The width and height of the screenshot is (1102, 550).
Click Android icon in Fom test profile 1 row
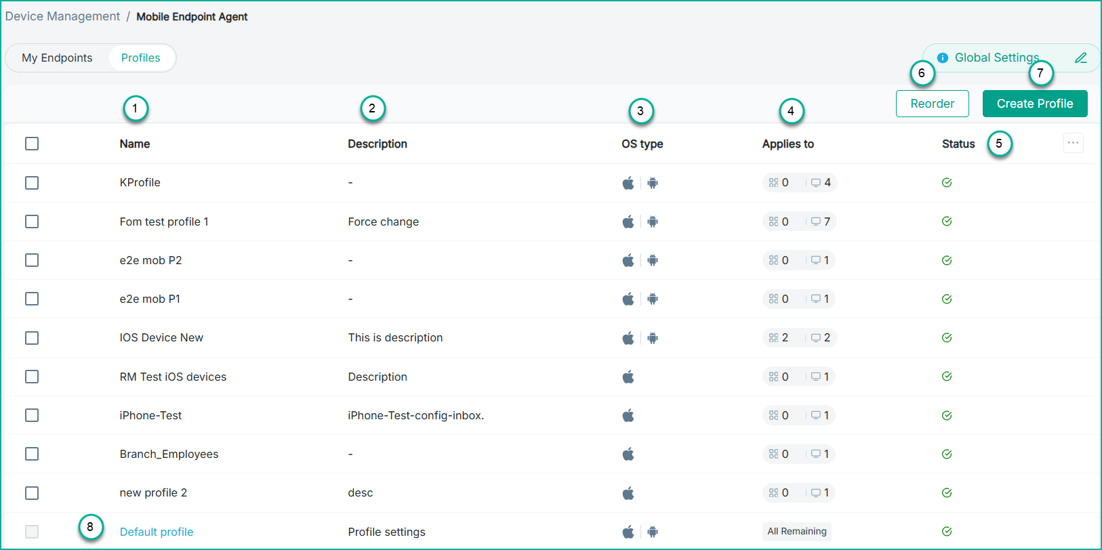pyautogui.click(x=653, y=221)
